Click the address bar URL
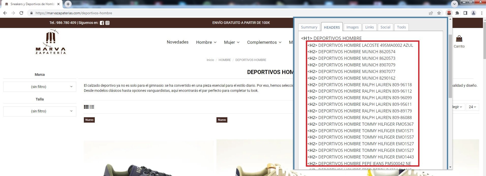The image size is (486, 176). (x=74, y=13)
